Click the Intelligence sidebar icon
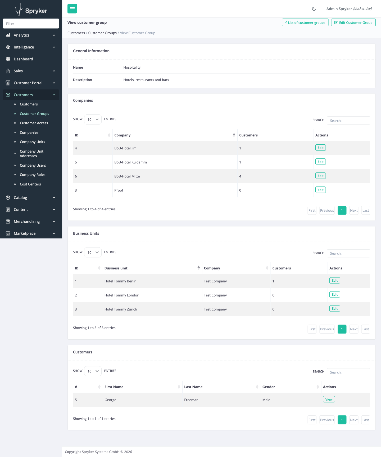 pos(8,47)
